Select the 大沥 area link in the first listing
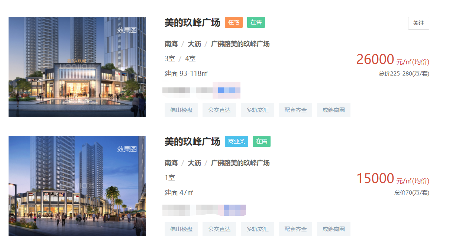This screenshot has width=456, height=250. click(194, 44)
